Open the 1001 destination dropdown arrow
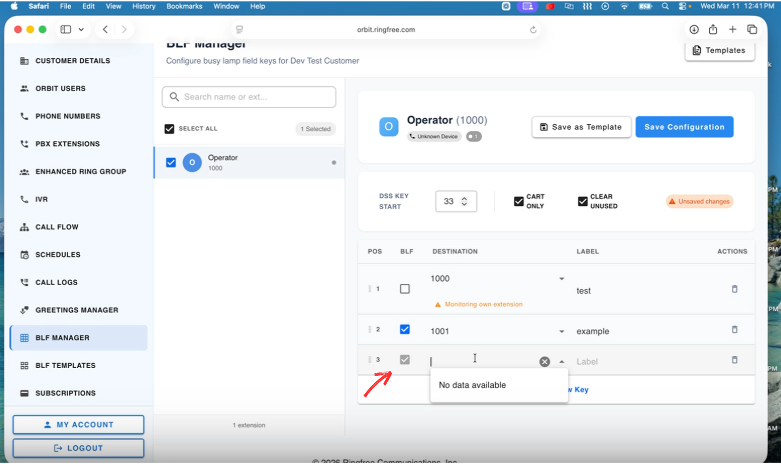The height and width of the screenshot is (464, 781). pyautogui.click(x=561, y=332)
